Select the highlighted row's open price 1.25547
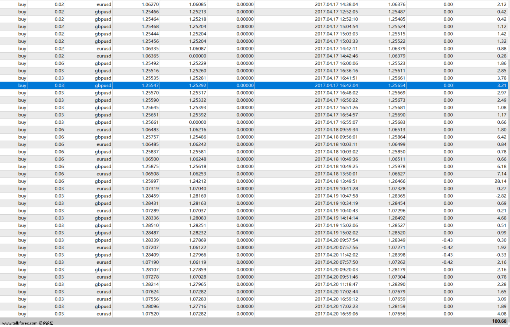The image size is (510, 327). coord(150,85)
